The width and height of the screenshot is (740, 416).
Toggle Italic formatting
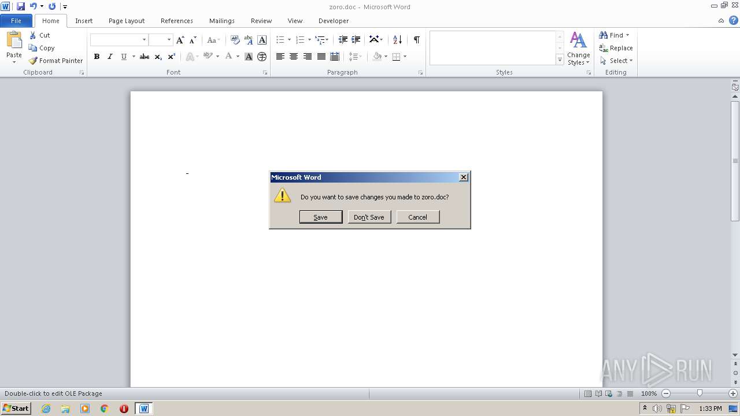tap(110, 57)
